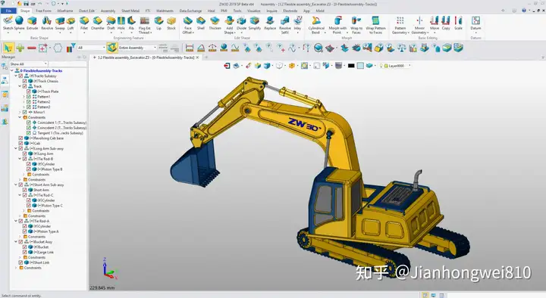Toggle the Track Plate checkbox
The height and width of the screenshot is (298, 546).
(x=29, y=92)
